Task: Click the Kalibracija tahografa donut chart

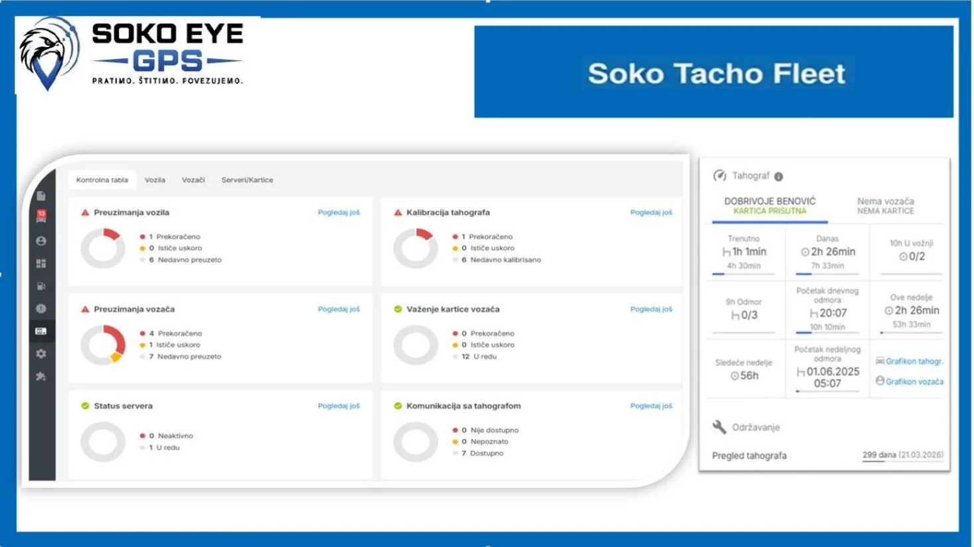Action: pyautogui.click(x=416, y=249)
